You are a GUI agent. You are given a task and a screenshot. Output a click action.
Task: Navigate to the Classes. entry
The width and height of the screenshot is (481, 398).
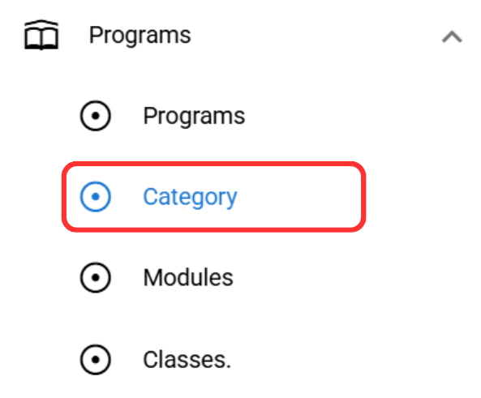213,359
